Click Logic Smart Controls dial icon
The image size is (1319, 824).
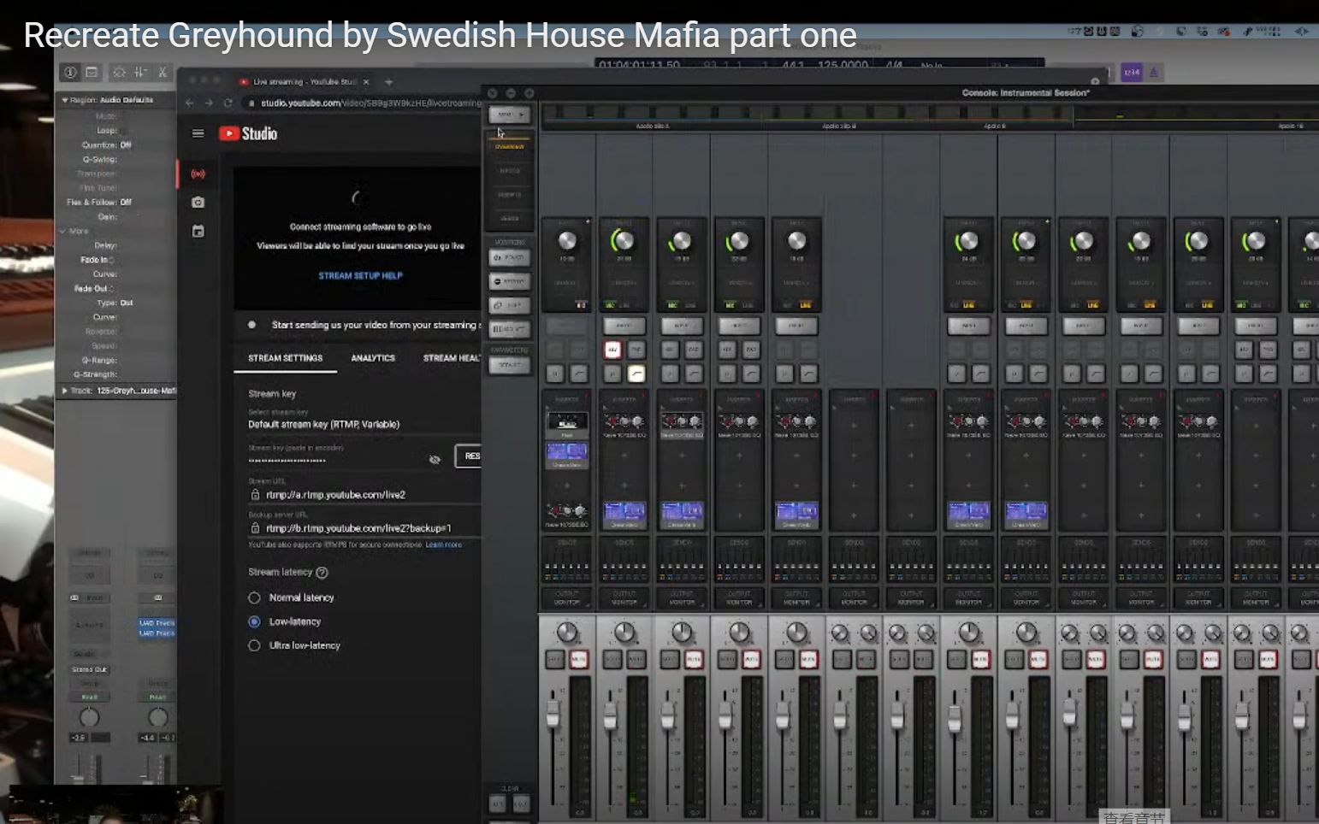[119, 73]
